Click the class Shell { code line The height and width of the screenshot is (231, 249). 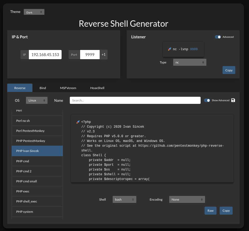coord(94,155)
